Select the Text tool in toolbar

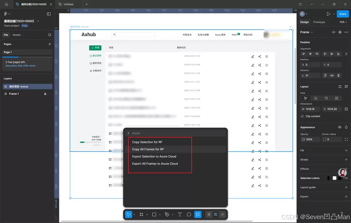pyautogui.click(x=180, y=214)
